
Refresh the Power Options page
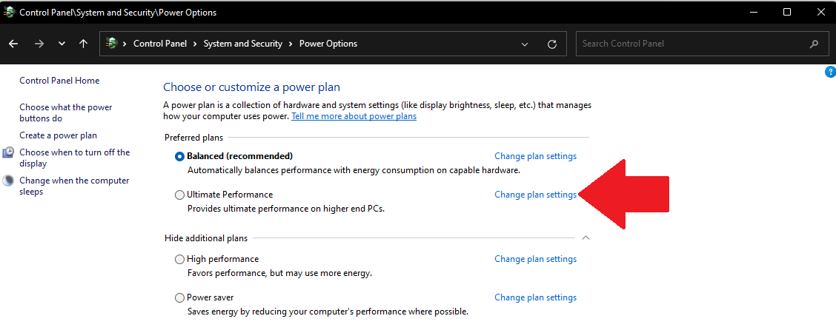click(x=552, y=44)
